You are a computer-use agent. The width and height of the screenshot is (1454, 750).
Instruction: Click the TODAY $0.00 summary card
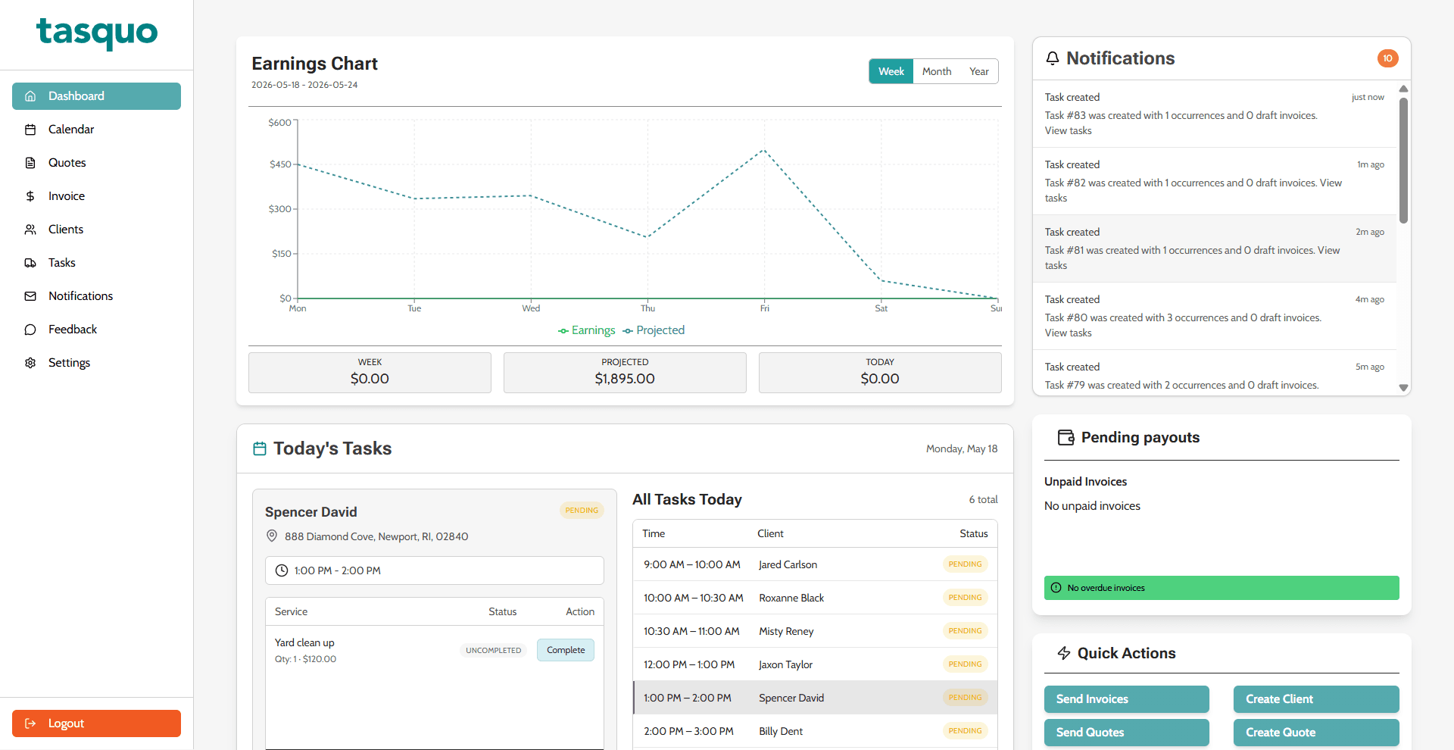(880, 373)
